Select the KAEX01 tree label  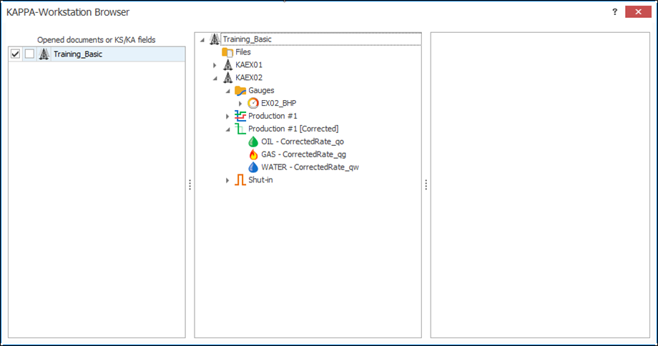[x=249, y=65]
